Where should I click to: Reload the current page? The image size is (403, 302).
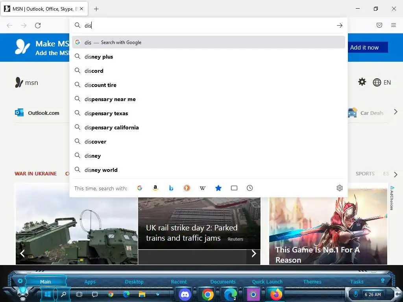click(x=38, y=26)
